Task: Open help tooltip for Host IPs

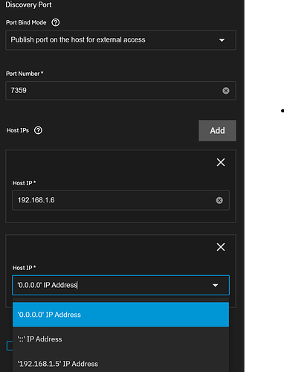Action: (38, 130)
